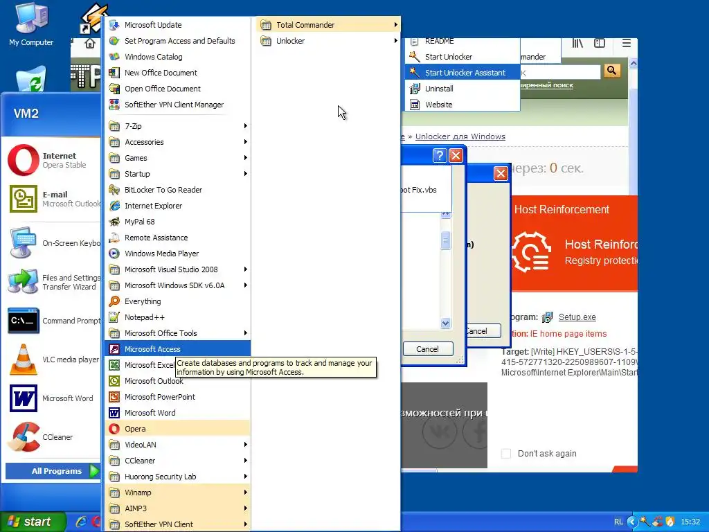This screenshot has height=532, width=709.
Task: Click the dialog's question mark help button
Action: click(x=440, y=156)
